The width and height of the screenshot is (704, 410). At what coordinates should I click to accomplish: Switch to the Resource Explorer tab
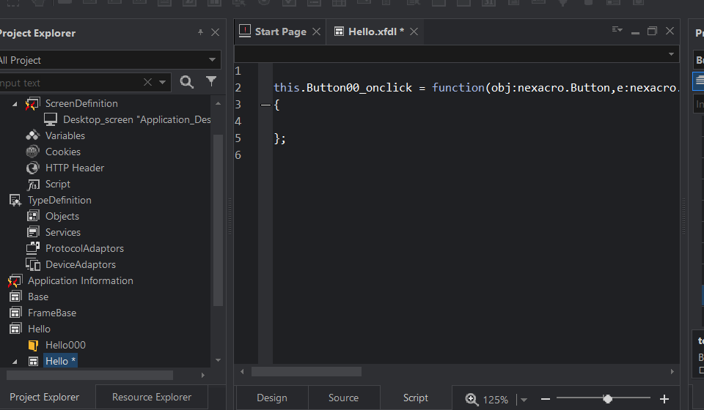[152, 397]
